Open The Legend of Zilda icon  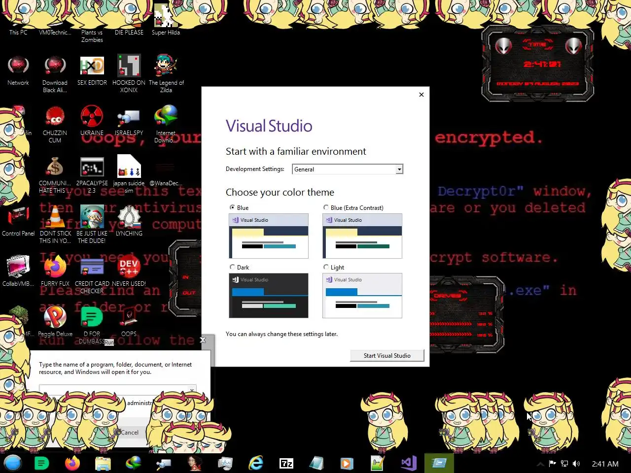click(166, 74)
